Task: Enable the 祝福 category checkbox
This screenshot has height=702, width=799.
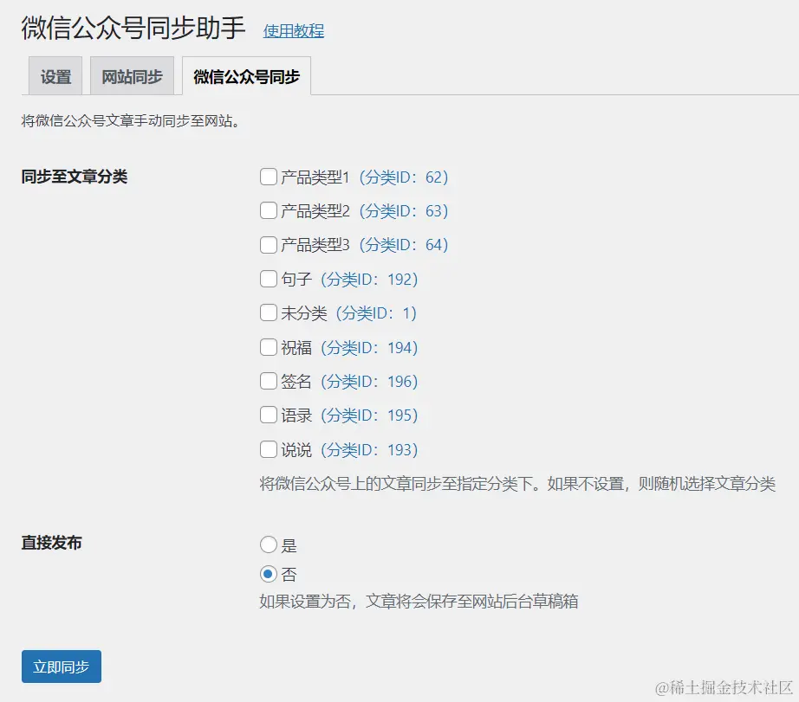Action: (268, 346)
